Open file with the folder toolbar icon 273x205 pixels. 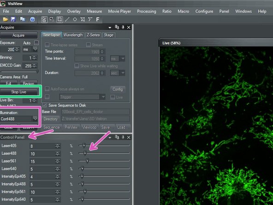click(6, 19)
